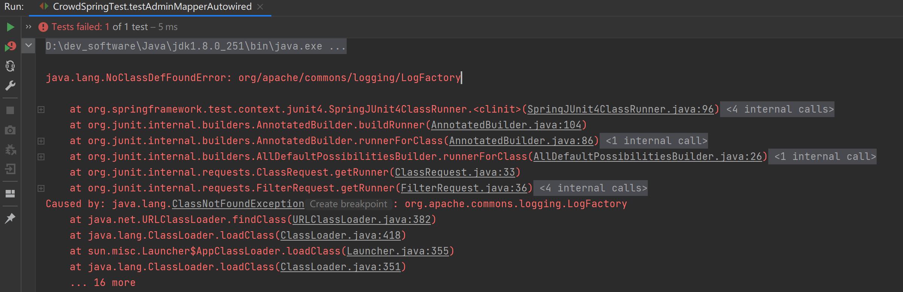
Task: Unfold '<1 internal call>' after AllDefaultPossibilitiesBuilder.java:26
Action: pyautogui.click(x=822, y=157)
